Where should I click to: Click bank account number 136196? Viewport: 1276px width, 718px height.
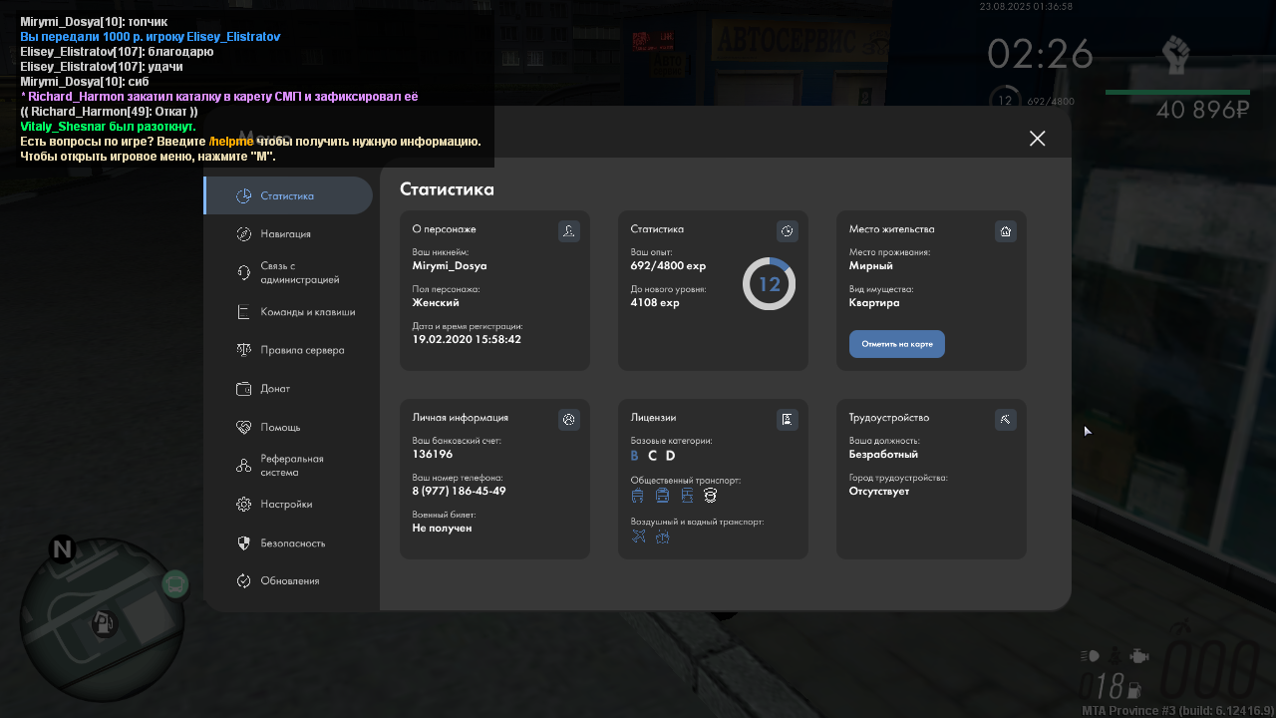[x=433, y=454]
